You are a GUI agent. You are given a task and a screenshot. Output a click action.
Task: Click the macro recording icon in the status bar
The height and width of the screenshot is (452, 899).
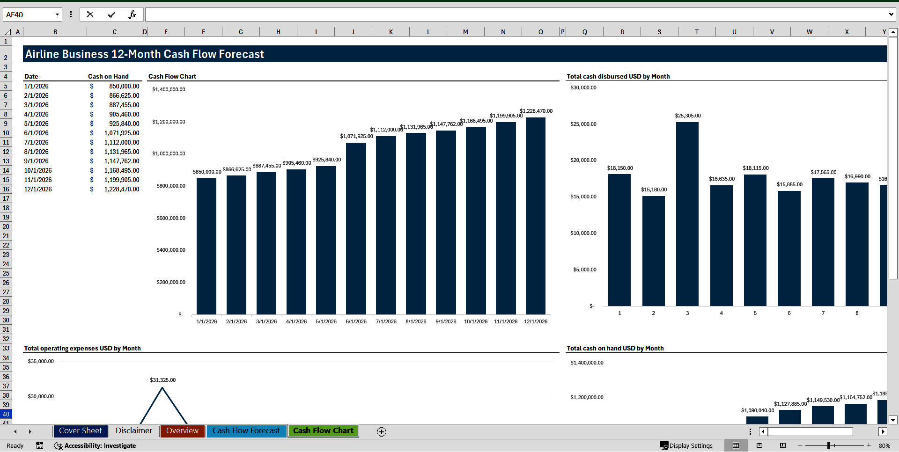click(x=40, y=445)
